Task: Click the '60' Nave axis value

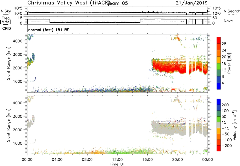Action: tap(214, 18)
